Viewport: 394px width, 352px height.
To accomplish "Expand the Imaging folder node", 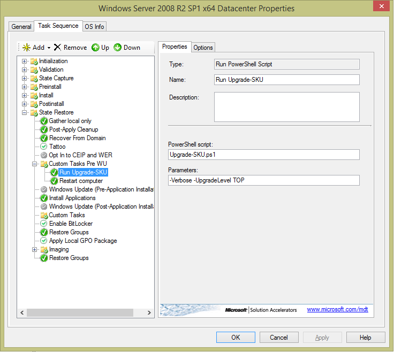I will pyautogui.click(x=35, y=249).
